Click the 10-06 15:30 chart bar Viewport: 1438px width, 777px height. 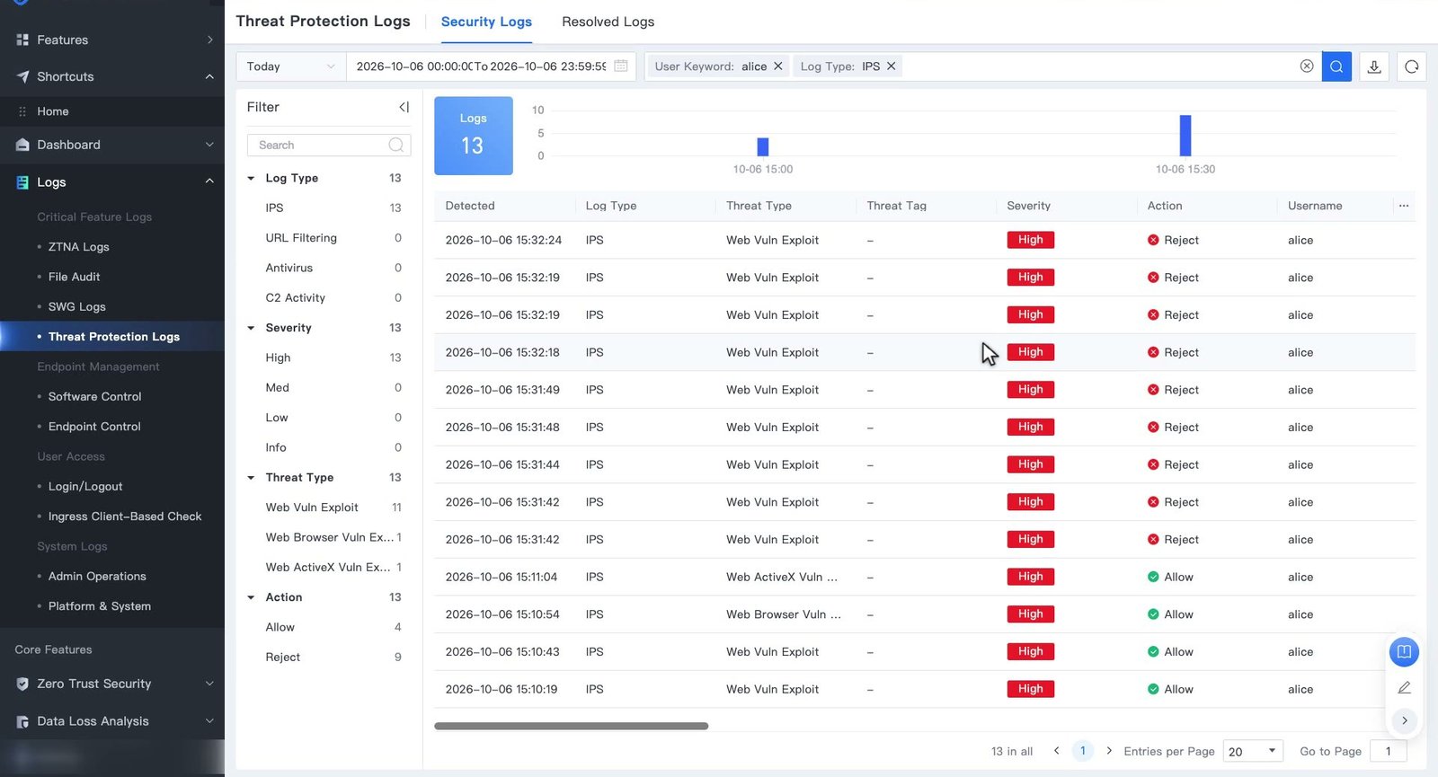1185,136
